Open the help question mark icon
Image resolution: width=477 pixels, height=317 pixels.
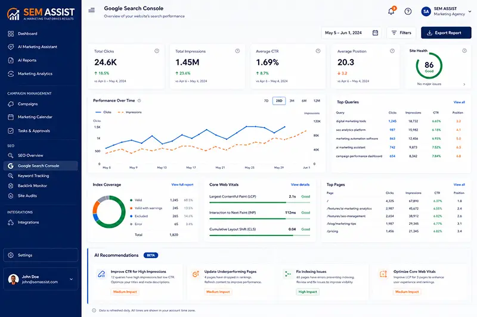[x=408, y=11]
